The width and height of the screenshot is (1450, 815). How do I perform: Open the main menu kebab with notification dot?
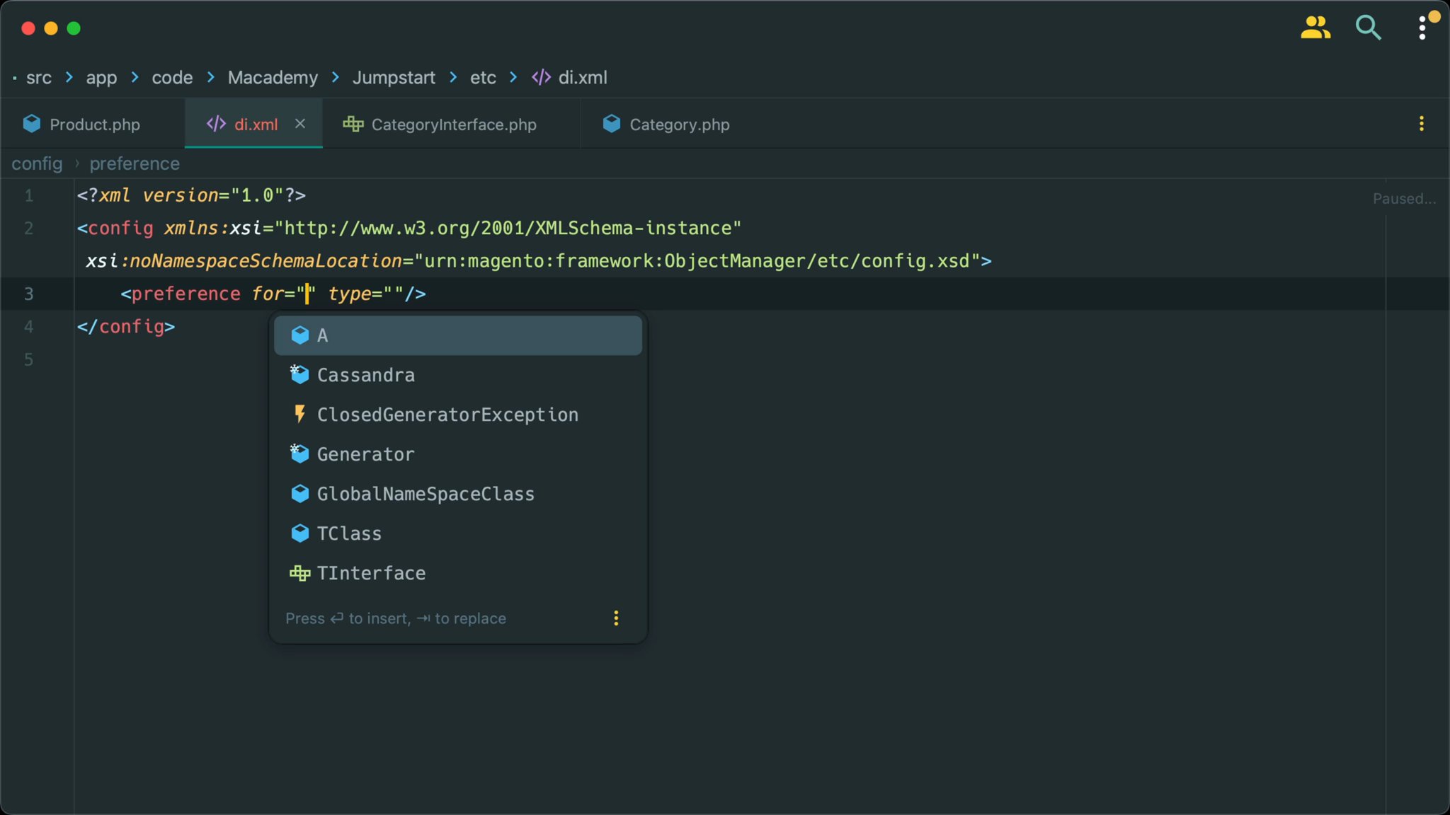[1422, 28]
